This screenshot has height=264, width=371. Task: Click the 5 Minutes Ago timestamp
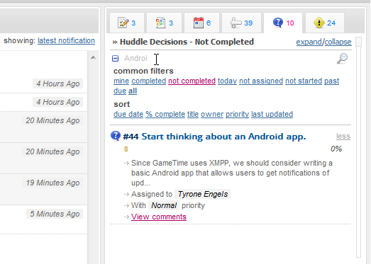click(55, 214)
